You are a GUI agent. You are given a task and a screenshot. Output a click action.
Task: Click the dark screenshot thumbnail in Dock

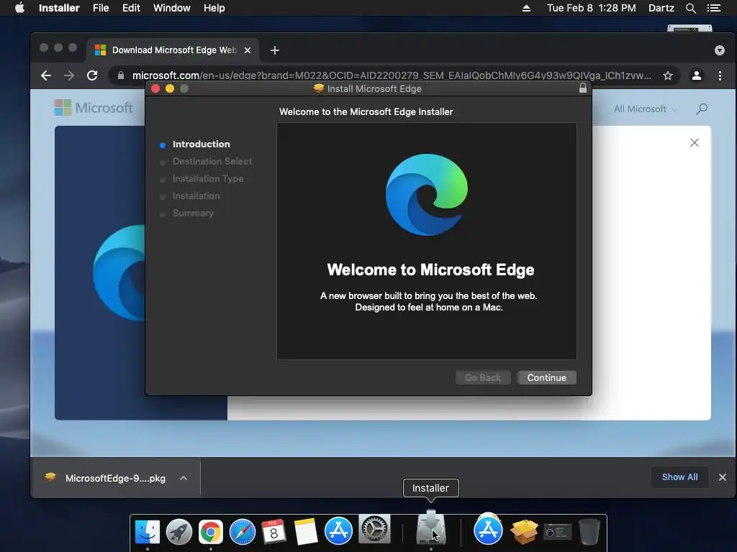click(x=558, y=532)
